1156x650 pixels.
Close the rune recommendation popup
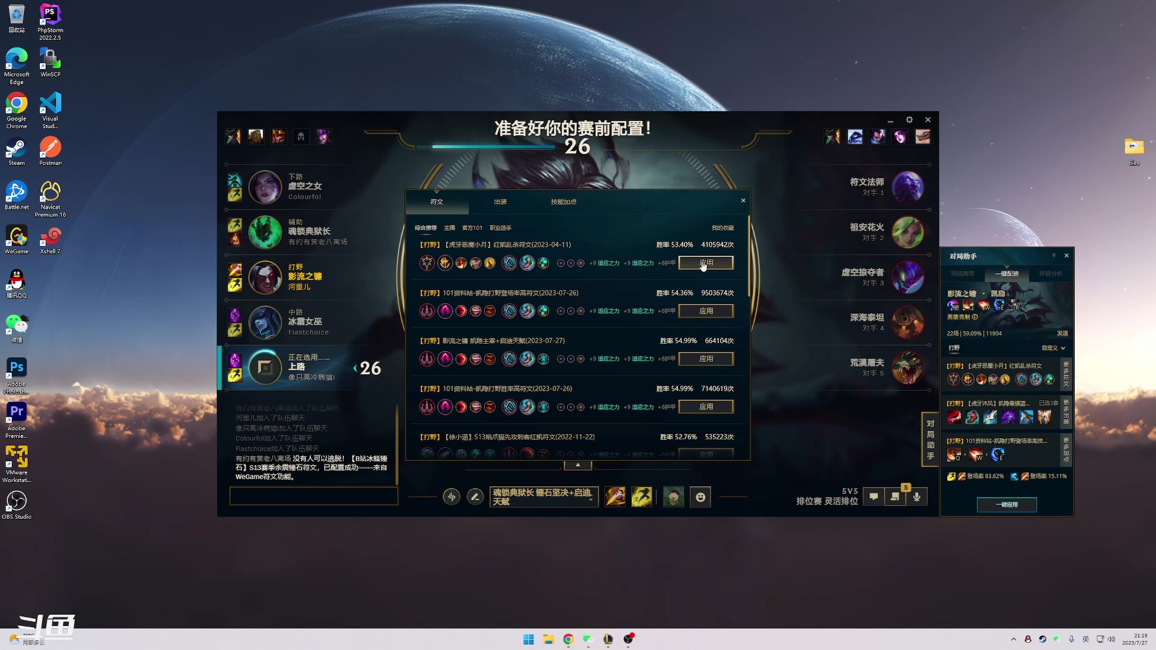743,200
